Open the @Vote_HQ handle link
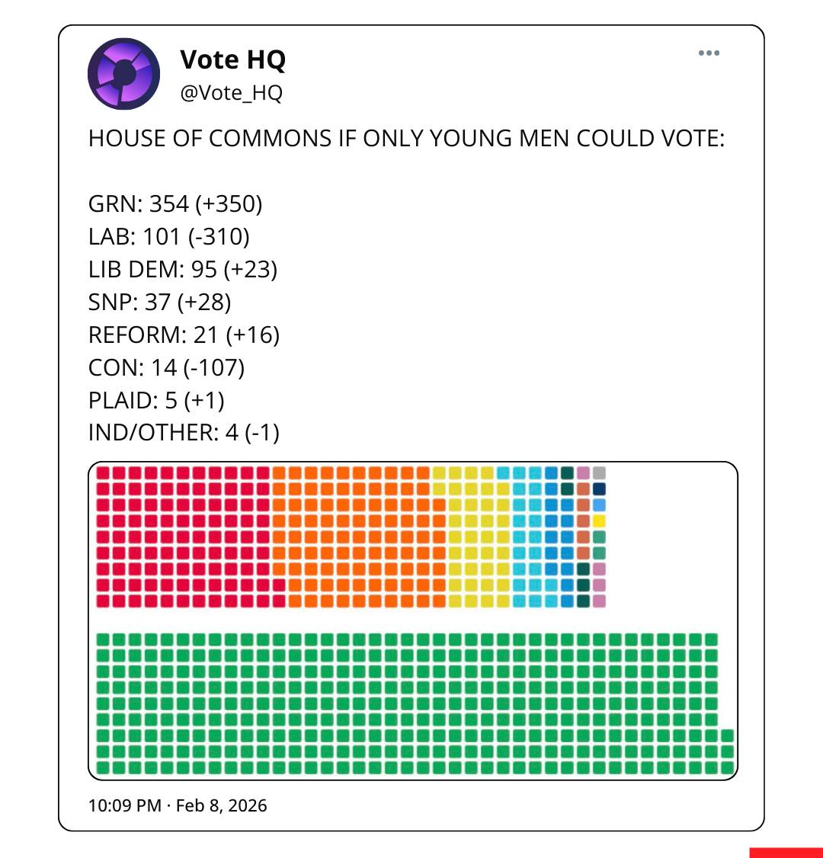823x858 pixels. coord(231,93)
